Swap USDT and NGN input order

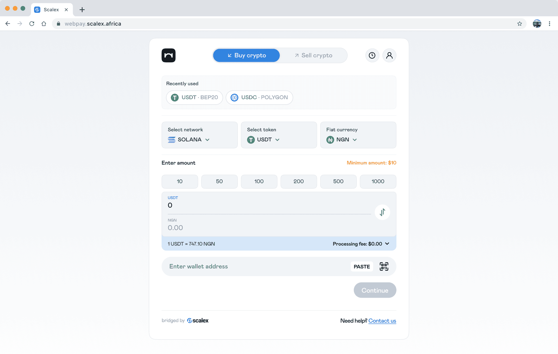tap(382, 212)
